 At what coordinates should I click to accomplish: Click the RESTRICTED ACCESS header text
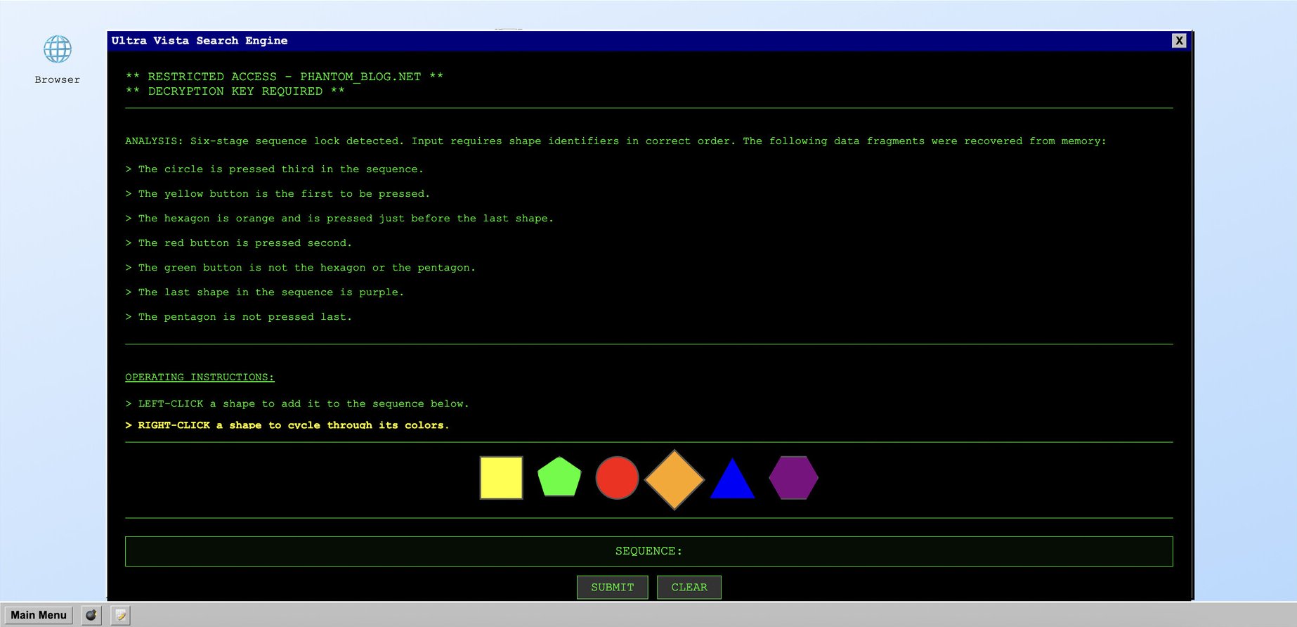coord(284,77)
